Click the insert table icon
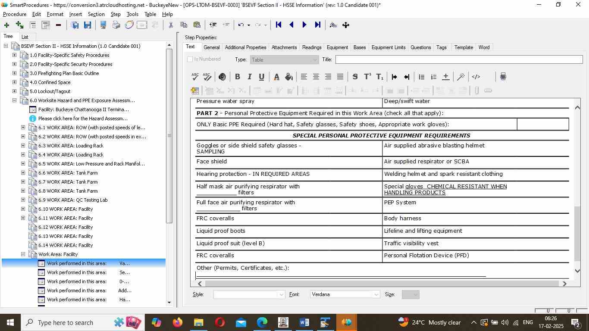 [x=195, y=91]
